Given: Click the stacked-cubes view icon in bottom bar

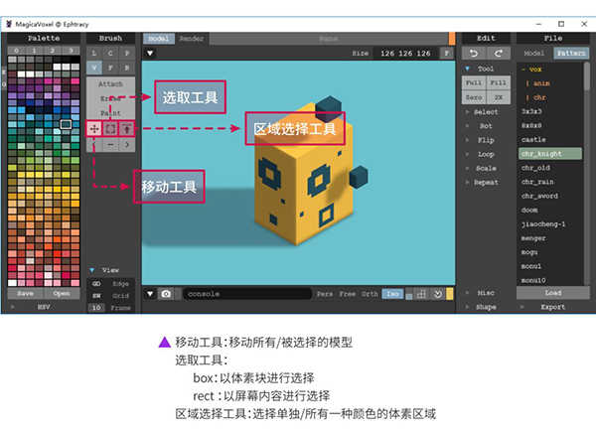Looking at the screenshot, I should 421,294.
